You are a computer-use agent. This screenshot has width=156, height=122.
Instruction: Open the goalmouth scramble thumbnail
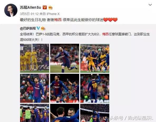click(95, 58)
